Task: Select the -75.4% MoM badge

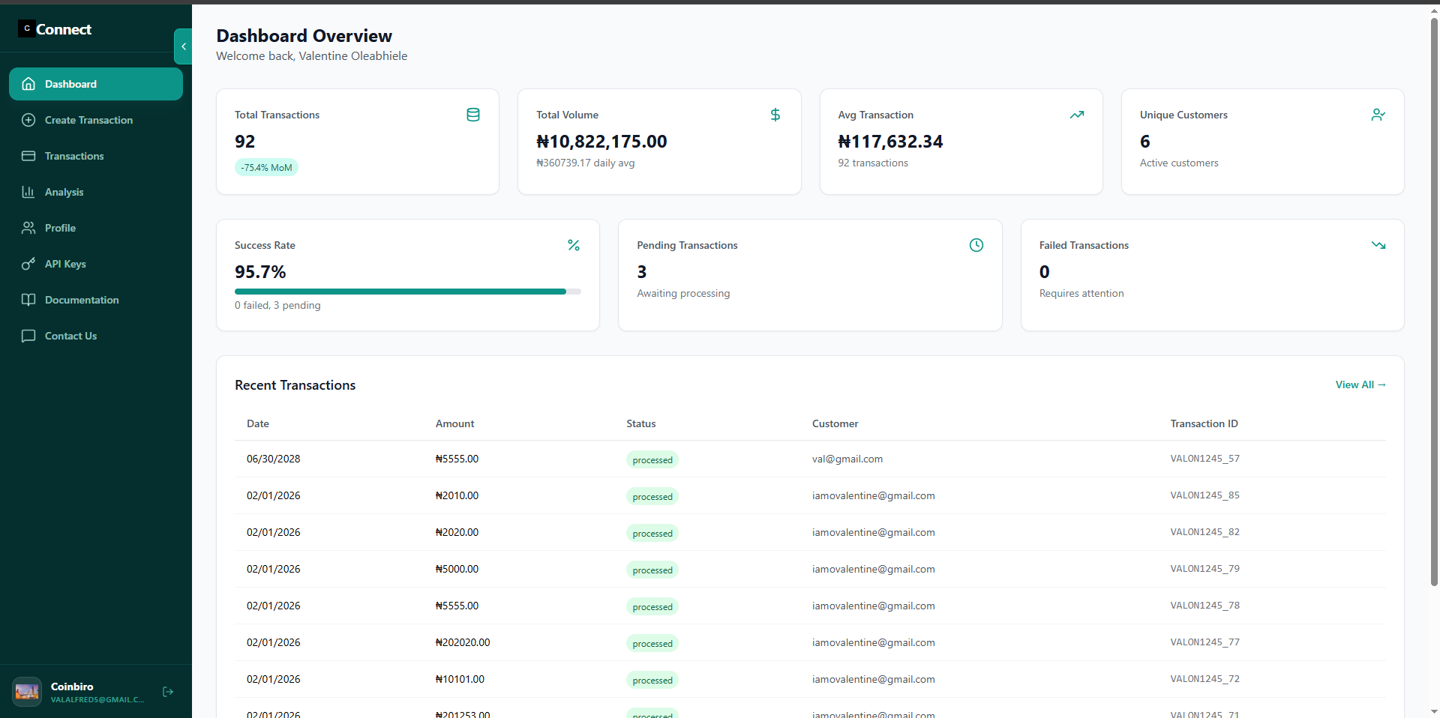Action: click(x=266, y=168)
